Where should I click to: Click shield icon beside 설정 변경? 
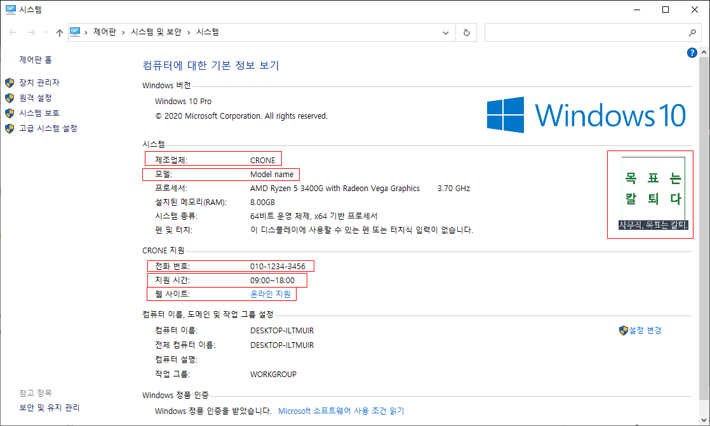(x=624, y=331)
